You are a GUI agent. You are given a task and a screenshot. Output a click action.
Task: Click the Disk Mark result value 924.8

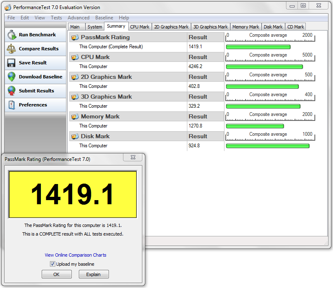(x=194, y=146)
